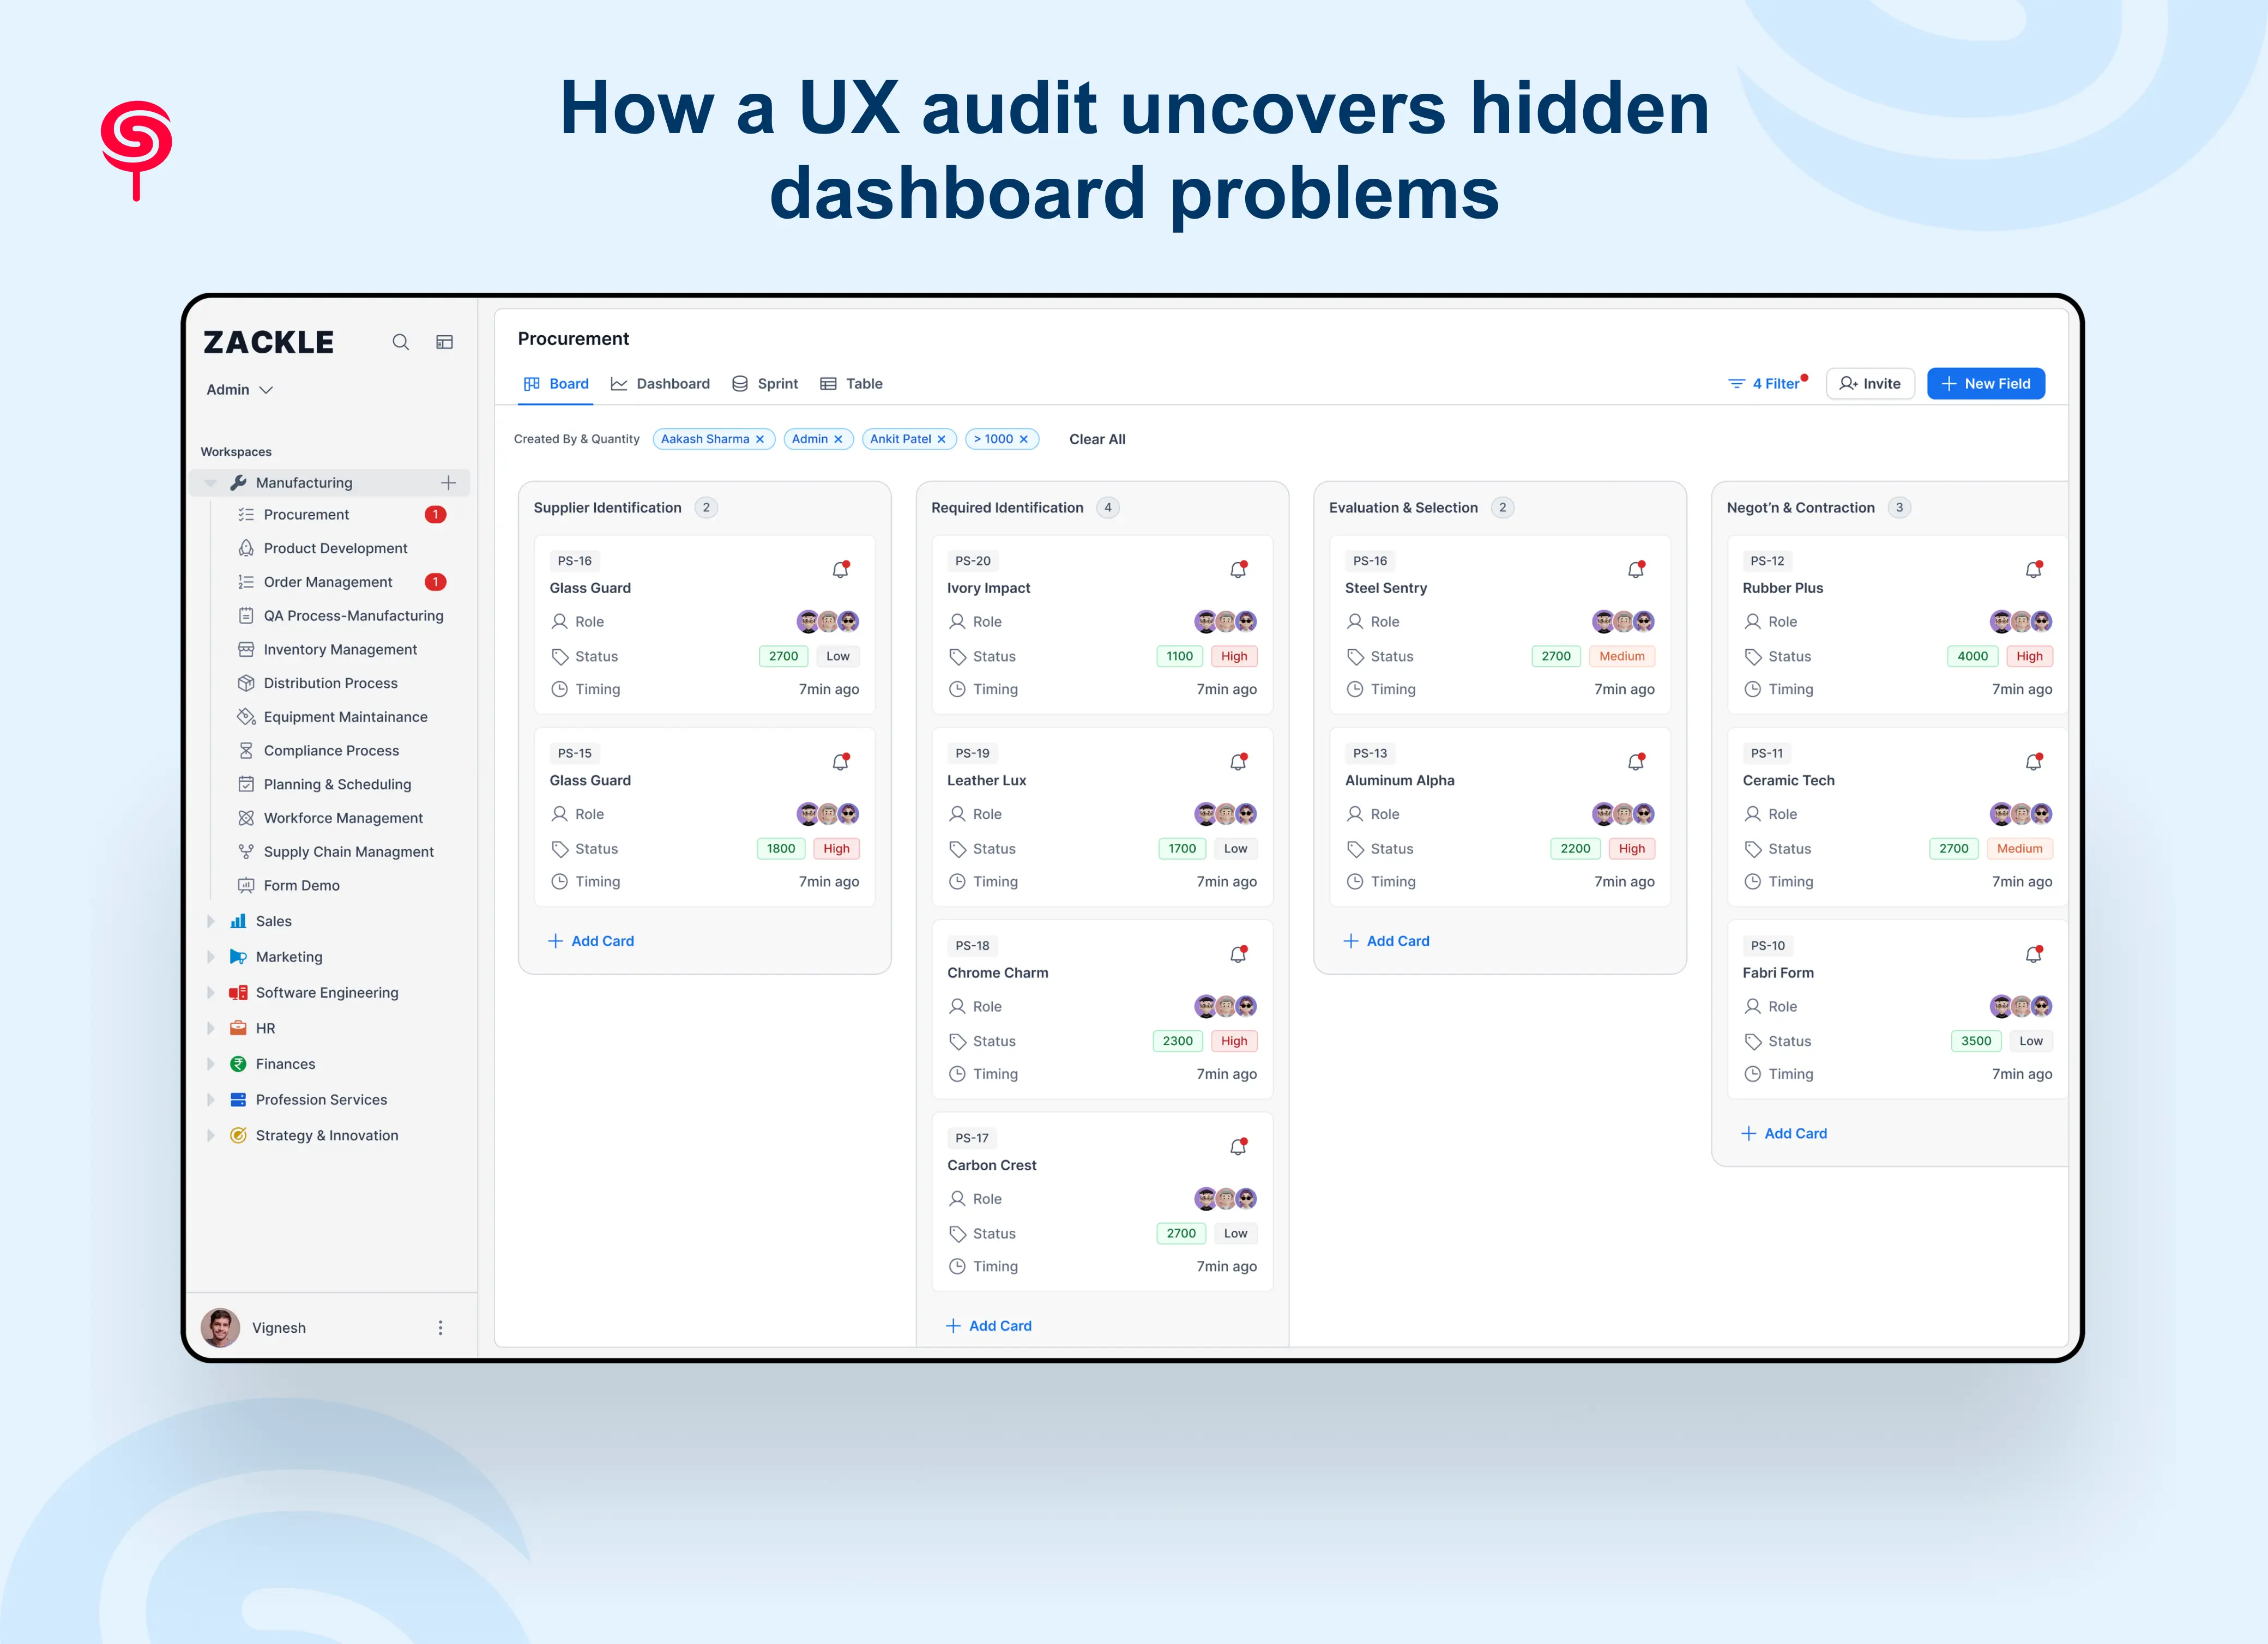Switch to the Table tab
Viewport: 2268px width, 1644px height.
[x=851, y=384]
